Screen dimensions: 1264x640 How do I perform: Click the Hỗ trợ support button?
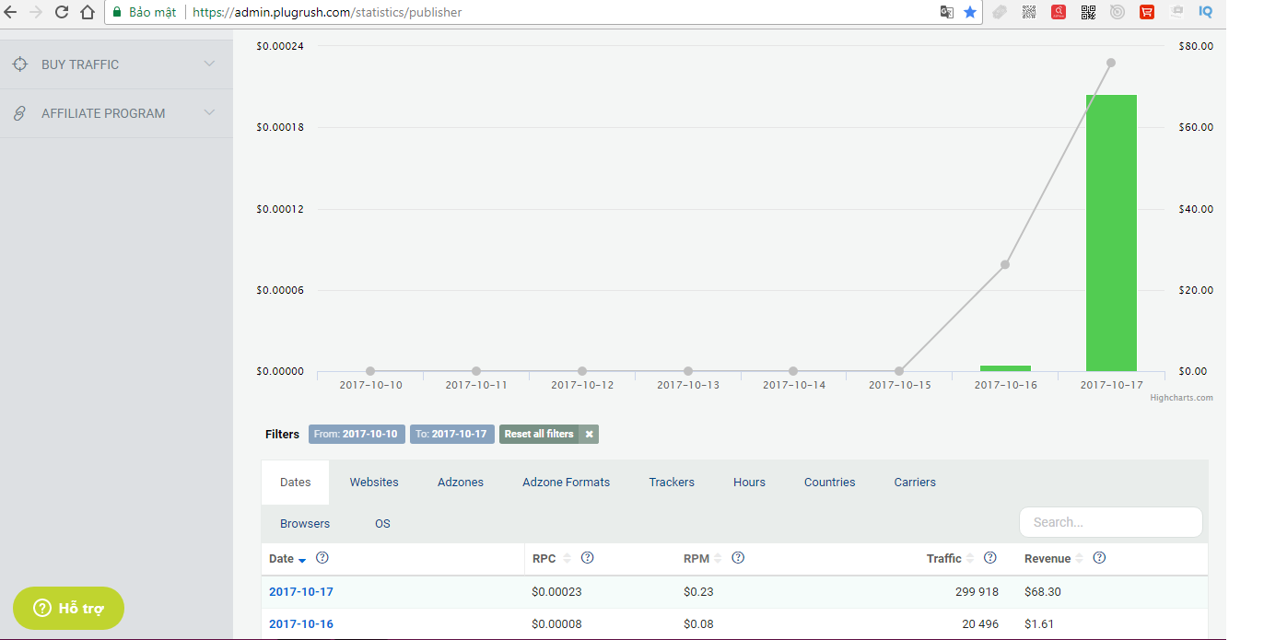coord(69,608)
